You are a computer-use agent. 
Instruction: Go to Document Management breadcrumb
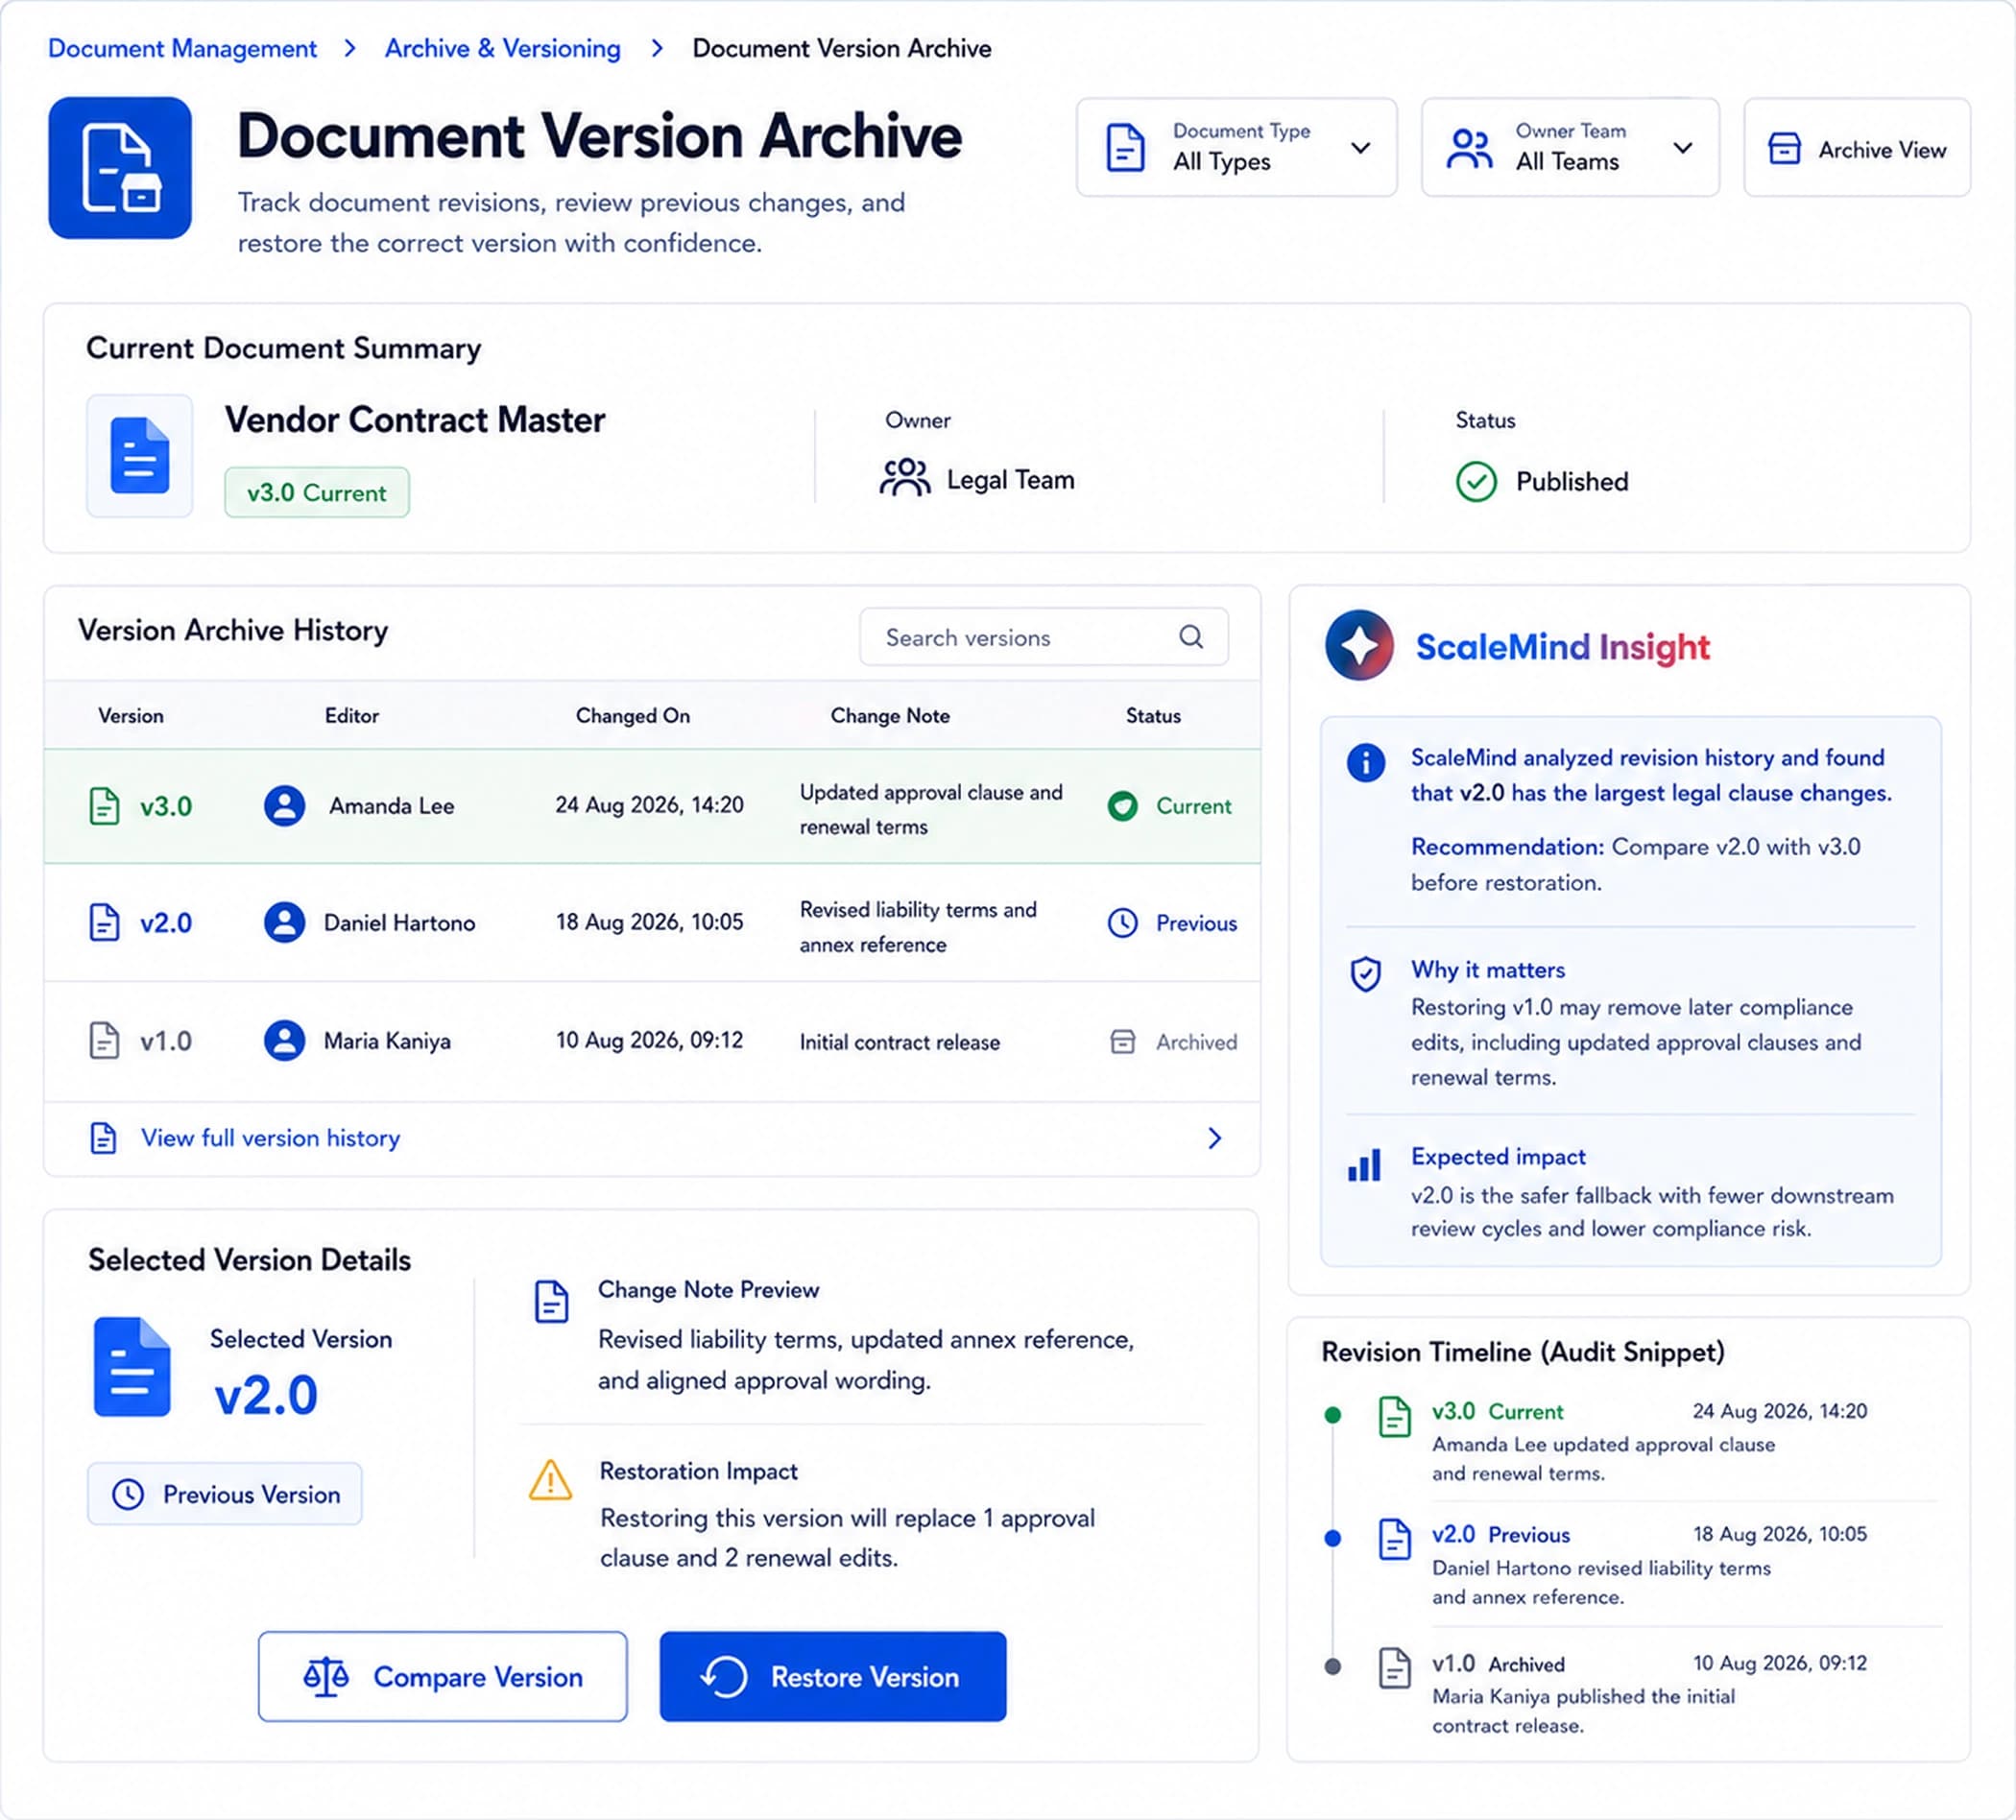click(182, 48)
